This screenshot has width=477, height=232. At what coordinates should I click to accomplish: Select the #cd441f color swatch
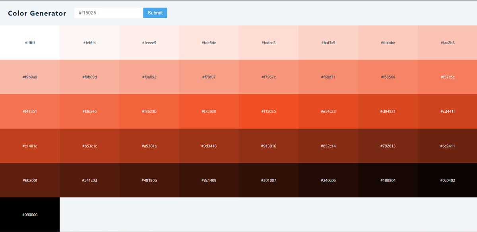coord(447,111)
